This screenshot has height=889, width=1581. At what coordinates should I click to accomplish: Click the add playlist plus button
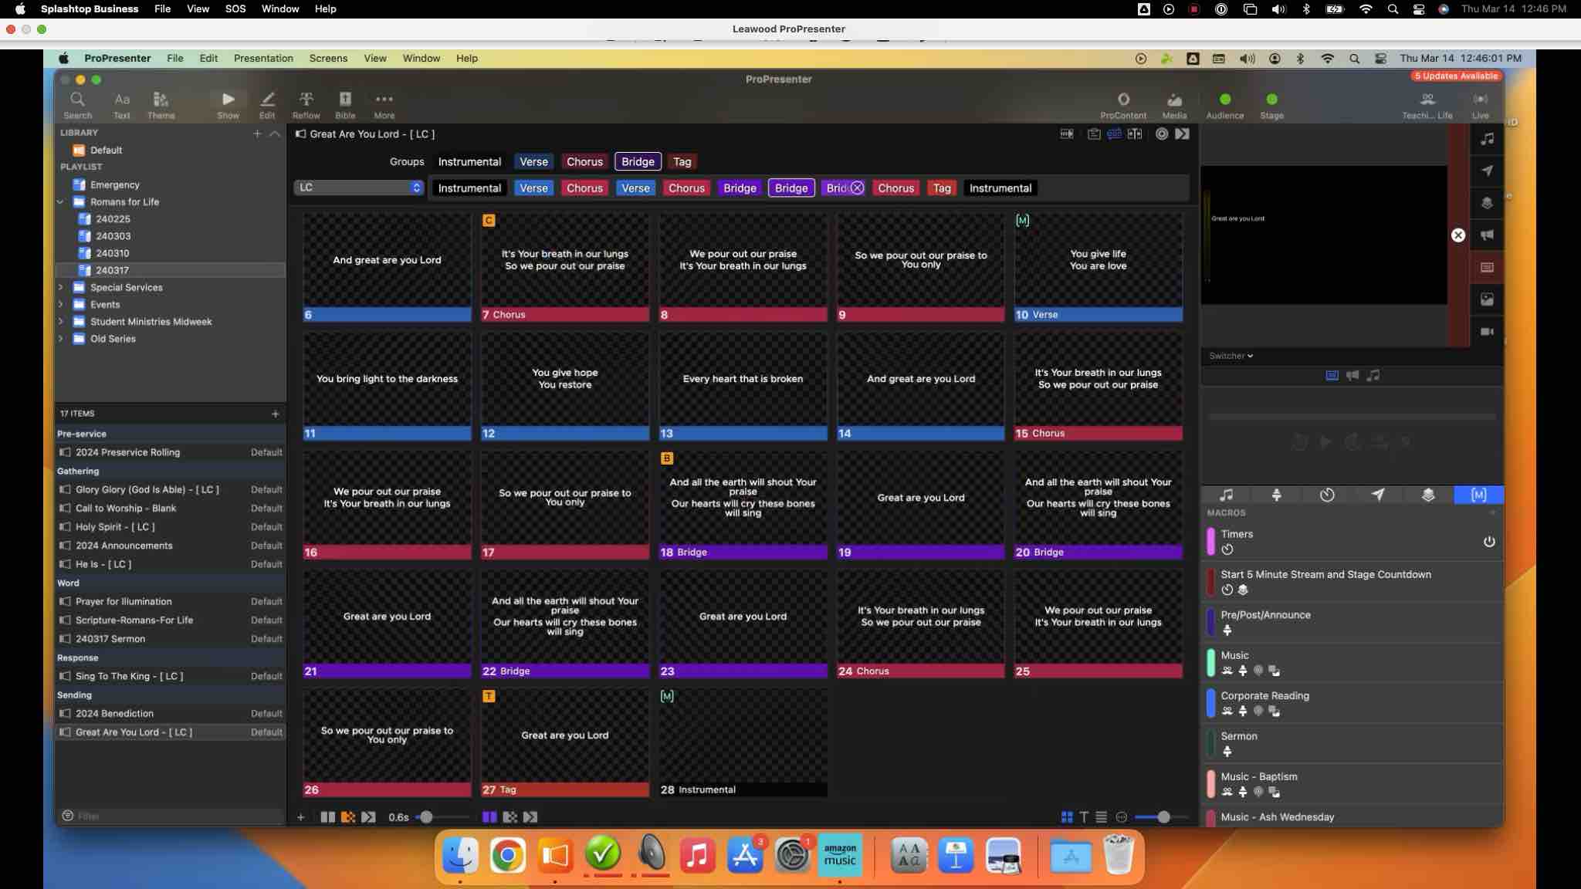click(x=258, y=133)
